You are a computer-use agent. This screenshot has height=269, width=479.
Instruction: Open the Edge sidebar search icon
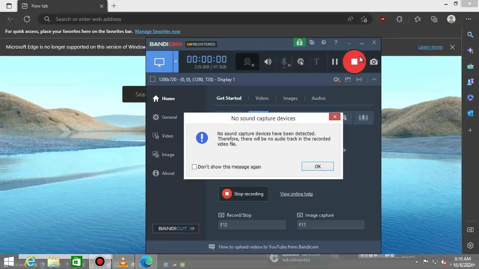coord(470,35)
